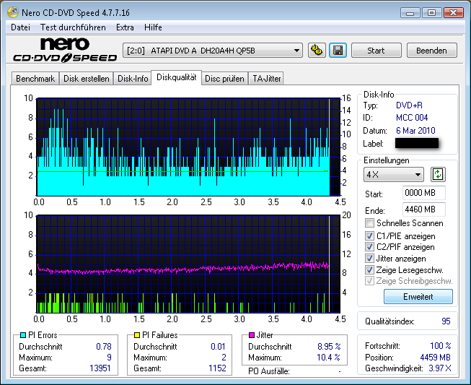Click the disc type DVD+R

click(409, 105)
